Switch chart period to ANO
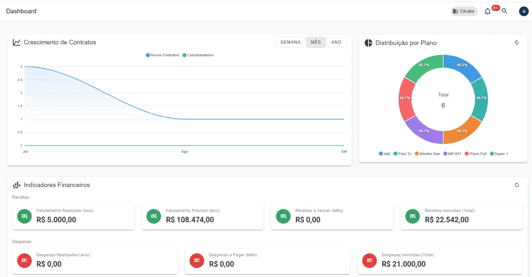532x277 pixels. 336,42
